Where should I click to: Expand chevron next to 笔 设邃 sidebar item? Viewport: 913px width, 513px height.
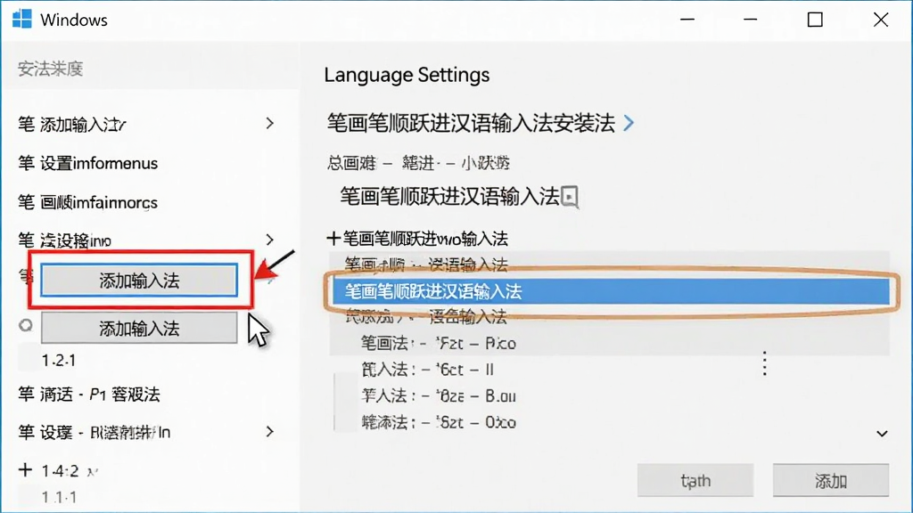pos(269,432)
